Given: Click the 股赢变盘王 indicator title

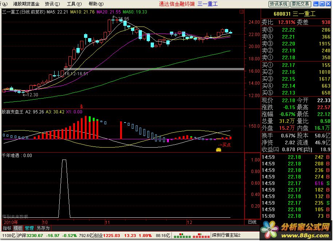Looking at the screenshot, I should point(13,112).
